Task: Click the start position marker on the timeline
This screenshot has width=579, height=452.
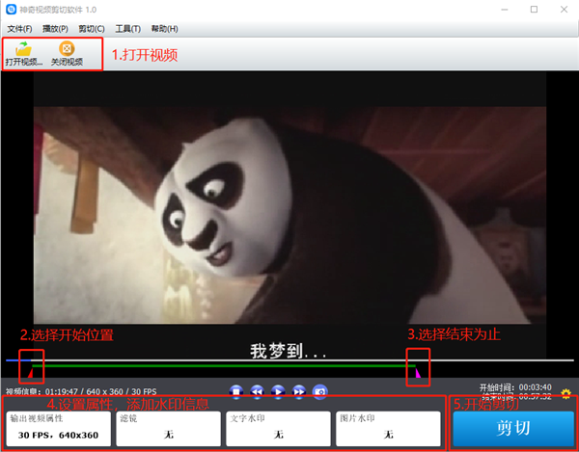Action: point(30,368)
